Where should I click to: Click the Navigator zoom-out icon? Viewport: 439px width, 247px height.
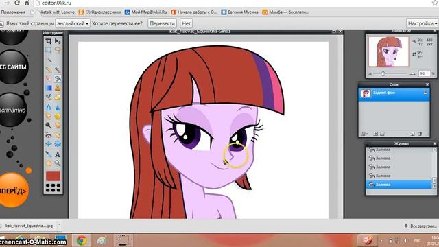point(370,74)
